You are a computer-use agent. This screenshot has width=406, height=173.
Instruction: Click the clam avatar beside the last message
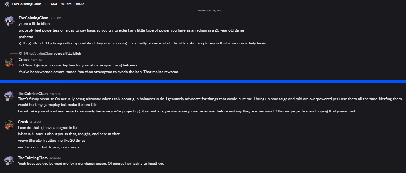coord(9,160)
